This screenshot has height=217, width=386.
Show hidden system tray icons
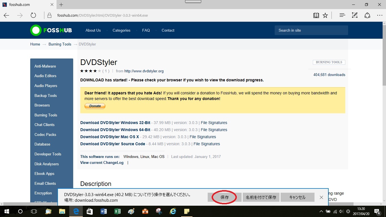tap(321, 211)
